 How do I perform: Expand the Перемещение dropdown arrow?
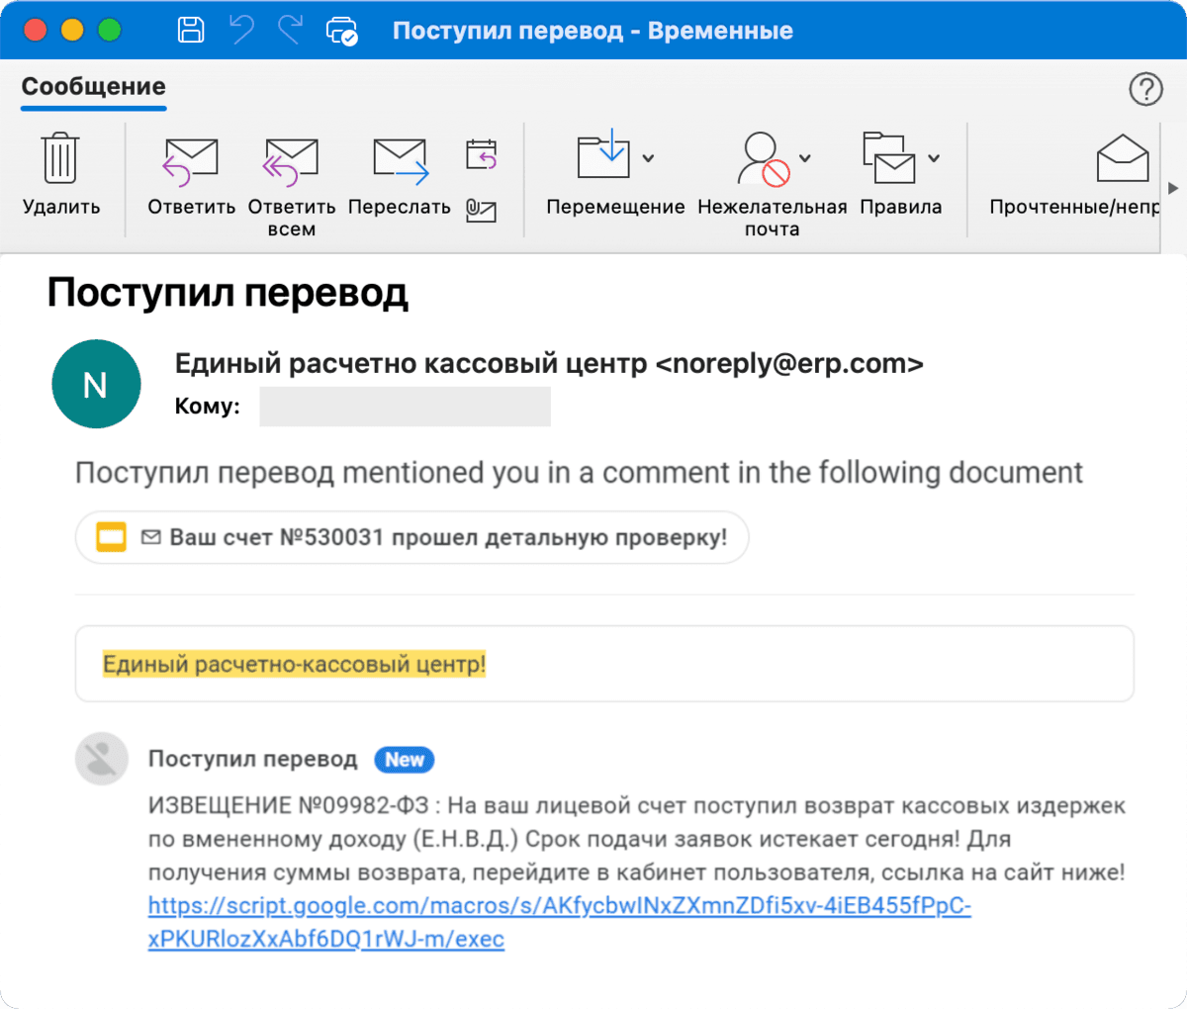pos(648,158)
